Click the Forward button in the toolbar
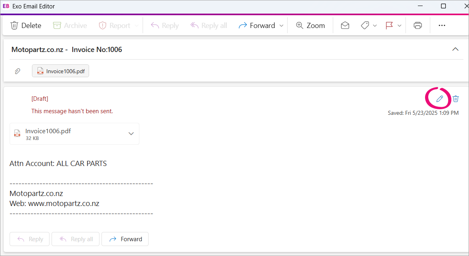469x256 pixels. [256, 26]
